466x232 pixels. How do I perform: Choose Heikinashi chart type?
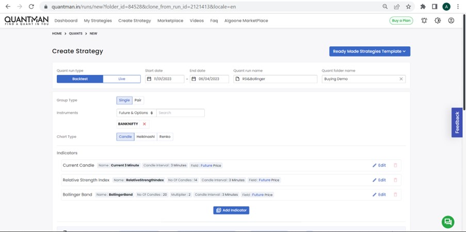pyautogui.click(x=146, y=137)
